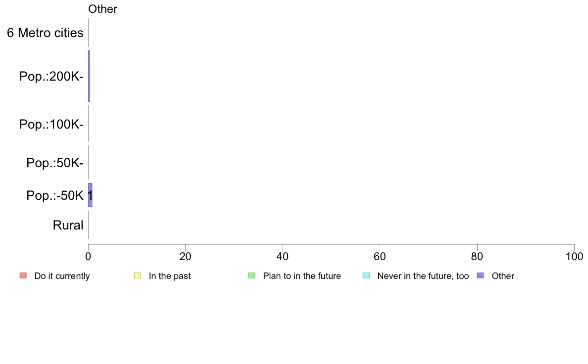This screenshot has height=364, width=588.
Task: Click the blue Other legend swatch
Action: pos(481,275)
